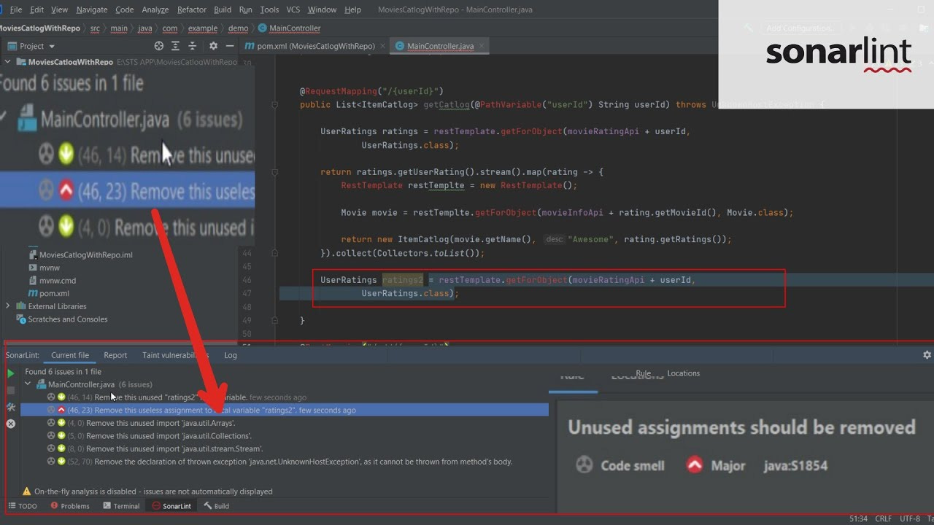Open TODO tool window

click(x=23, y=506)
